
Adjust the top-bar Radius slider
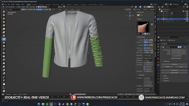click(x=27, y=9)
